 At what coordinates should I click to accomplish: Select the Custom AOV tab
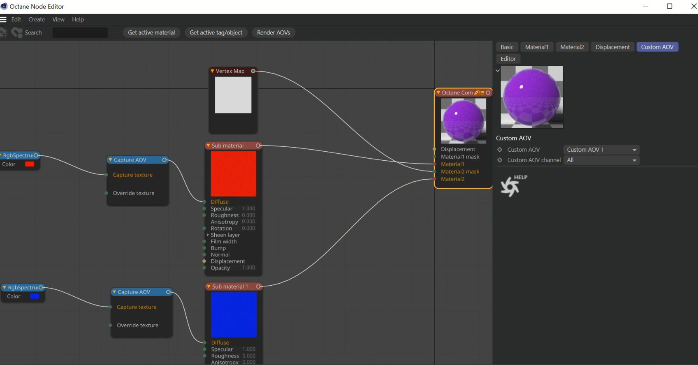point(657,47)
